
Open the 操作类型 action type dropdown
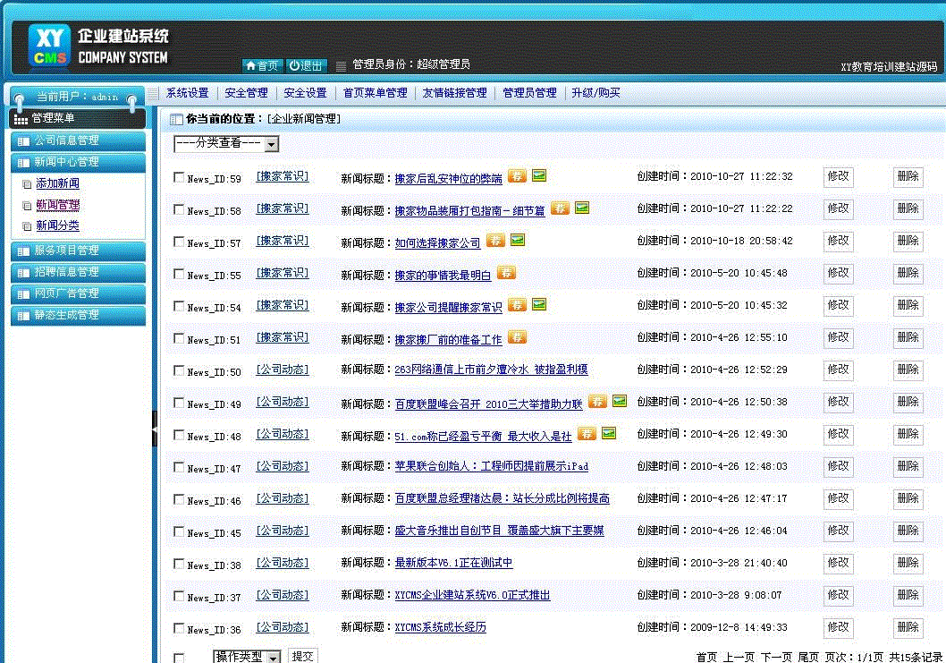247,657
